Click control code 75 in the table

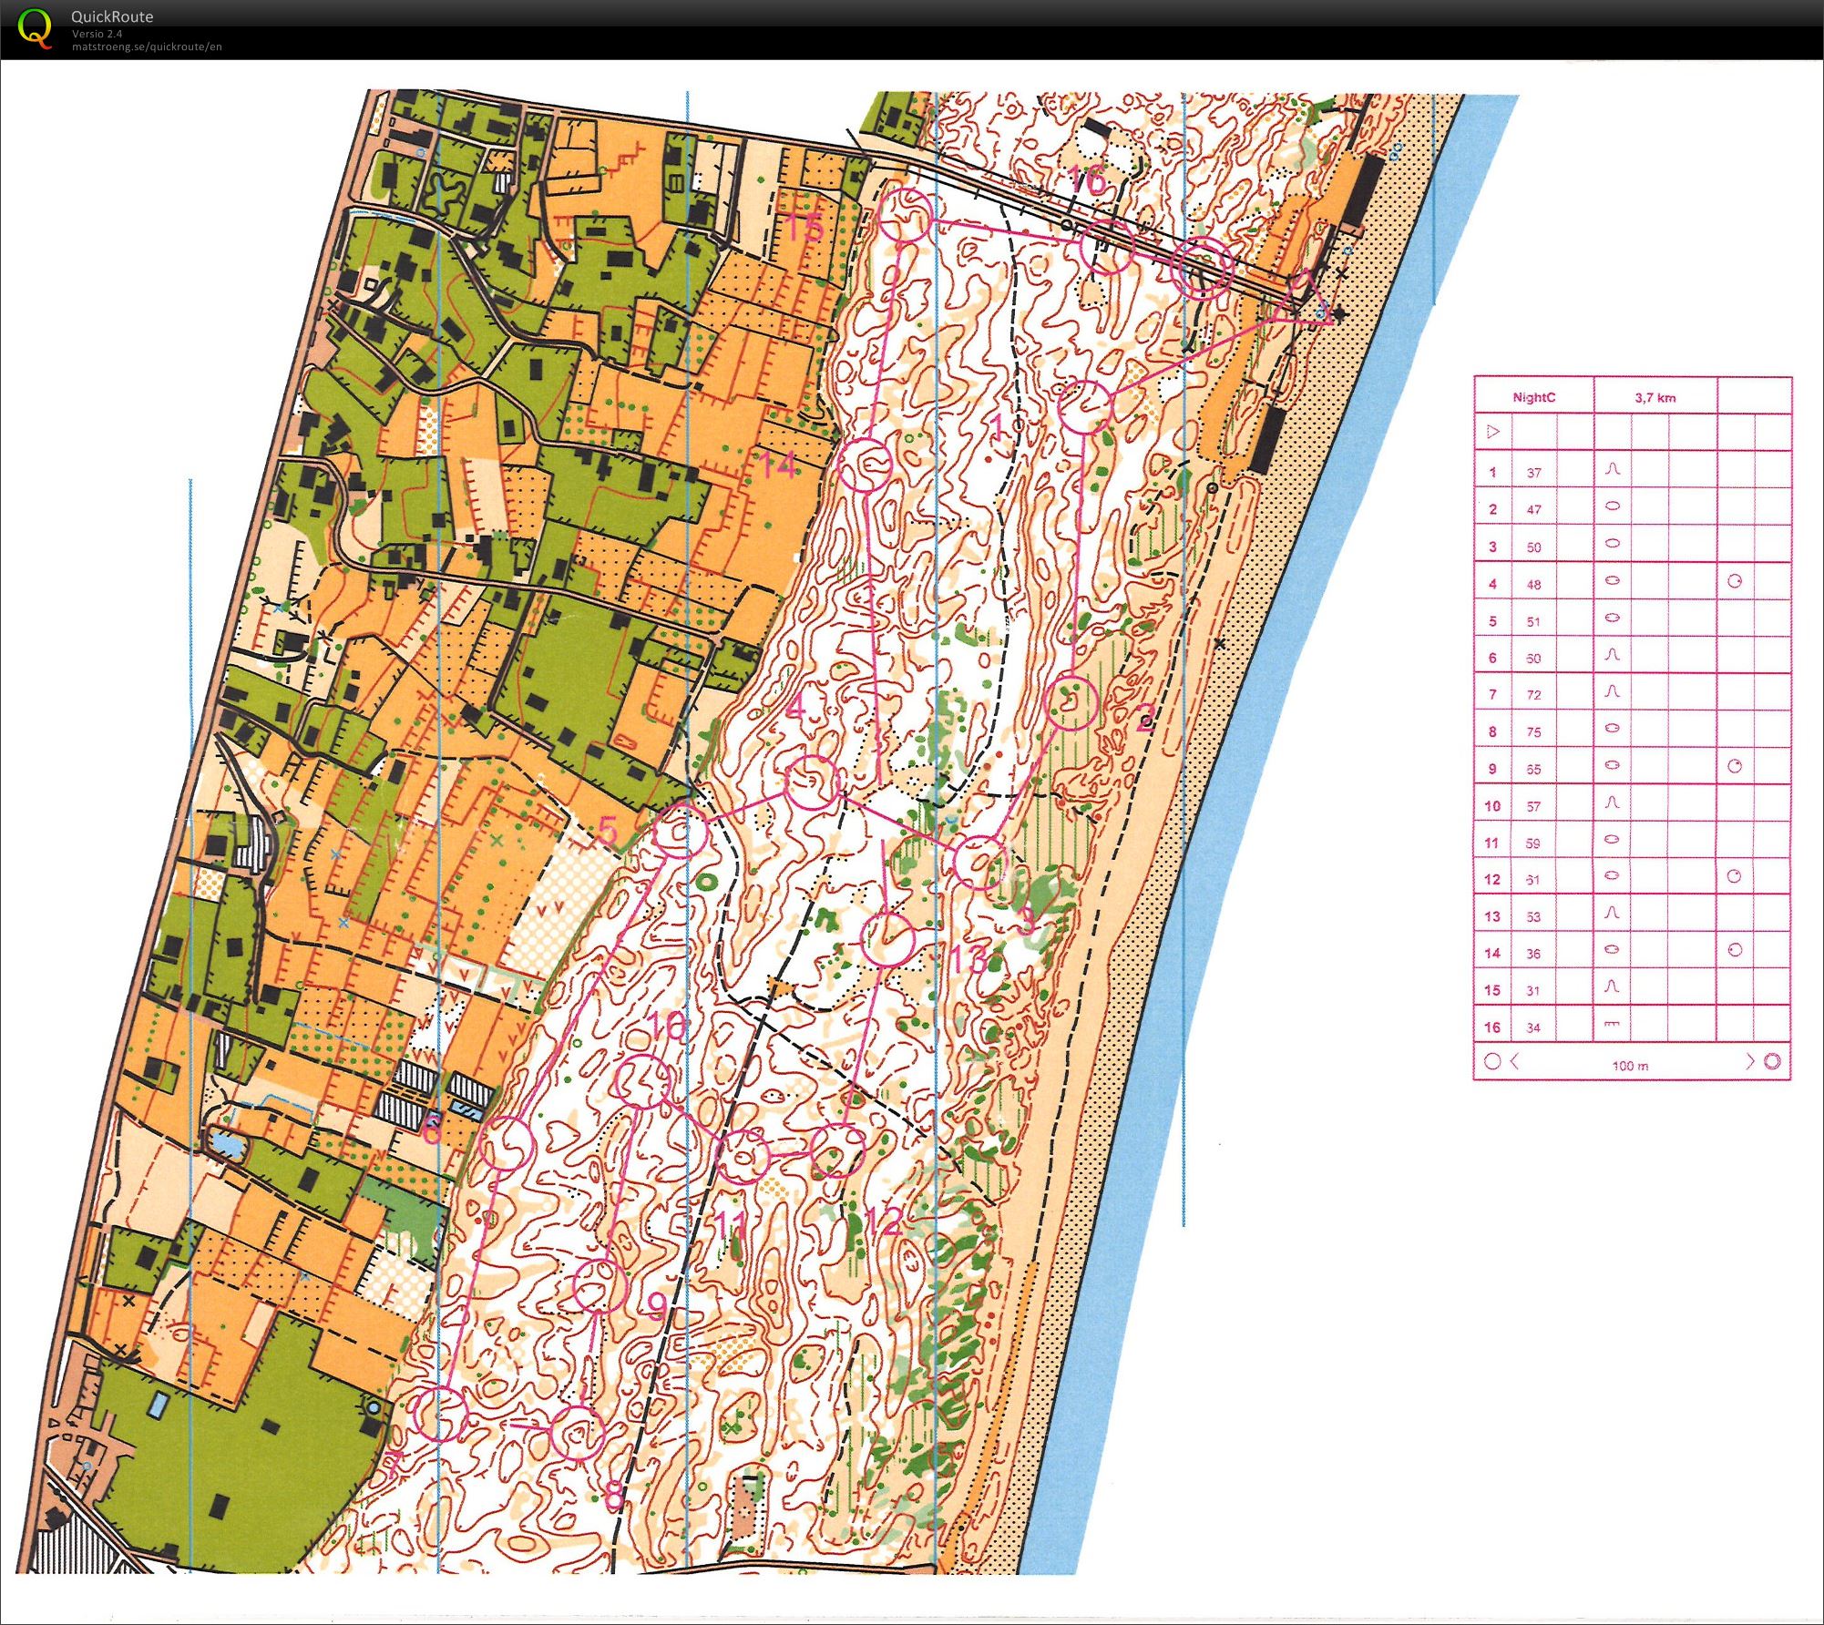1534,732
